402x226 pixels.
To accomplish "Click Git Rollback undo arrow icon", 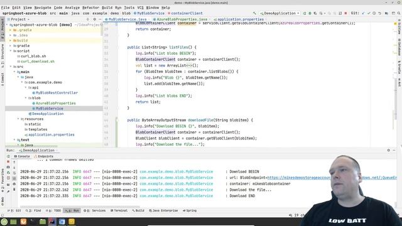I will click(379, 13).
